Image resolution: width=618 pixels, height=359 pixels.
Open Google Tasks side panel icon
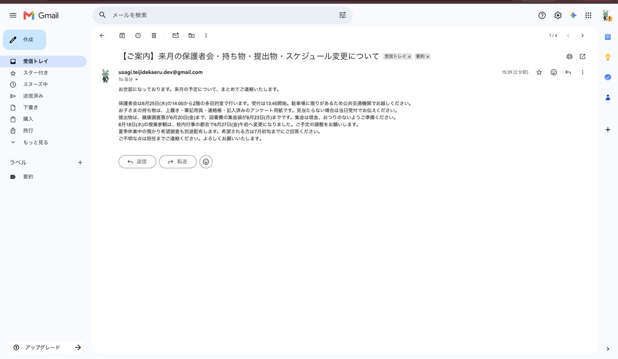tap(608, 77)
